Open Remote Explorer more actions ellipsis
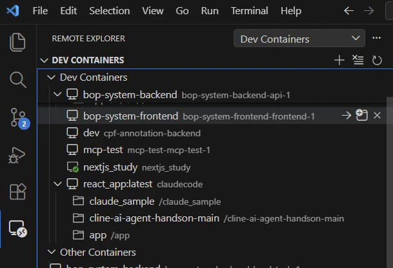Image resolution: width=393 pixels, height=268 pixels. [376, 38]
